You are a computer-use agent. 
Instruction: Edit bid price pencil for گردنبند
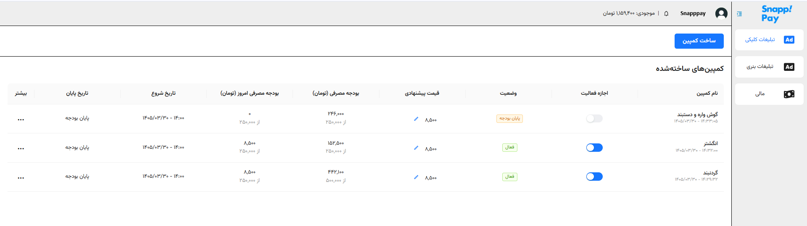pos(416,177)
